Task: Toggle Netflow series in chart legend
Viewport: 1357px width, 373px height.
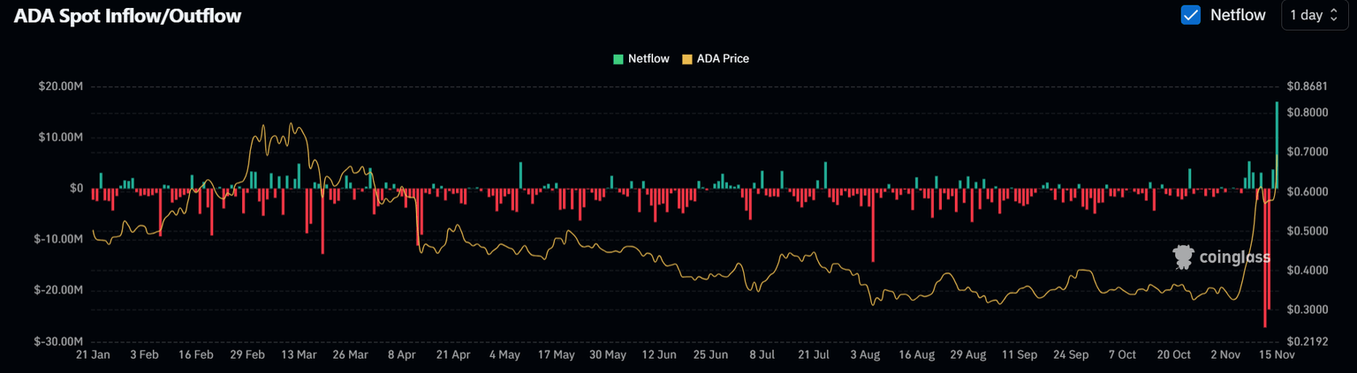Action: coord(641,59)
